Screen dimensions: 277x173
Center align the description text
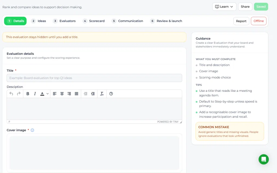point(62,94)
